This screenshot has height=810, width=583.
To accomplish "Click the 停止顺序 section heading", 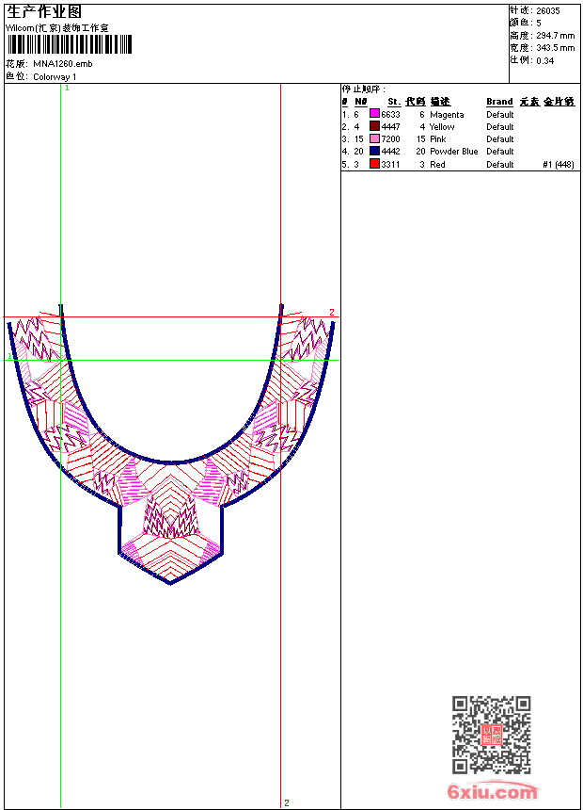I will click(364, 89).
